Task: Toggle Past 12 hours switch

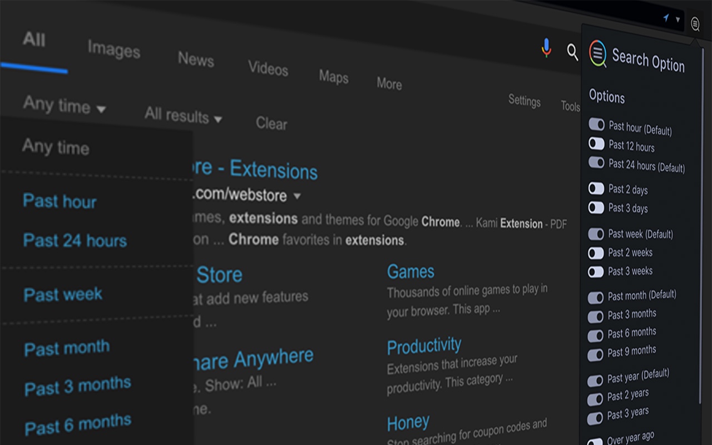Action: pyautogui.click(x=596, y=144)
